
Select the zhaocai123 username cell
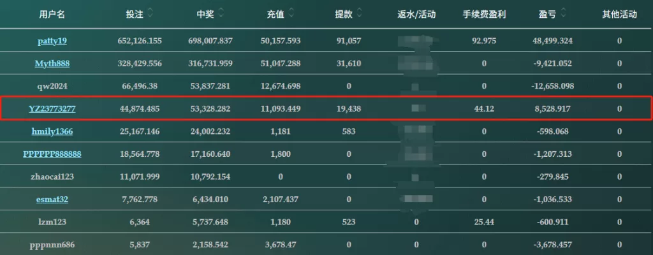click(x=52, y=177)
